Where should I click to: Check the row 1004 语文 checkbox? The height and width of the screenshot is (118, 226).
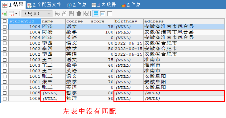click(x=5, y=27)
